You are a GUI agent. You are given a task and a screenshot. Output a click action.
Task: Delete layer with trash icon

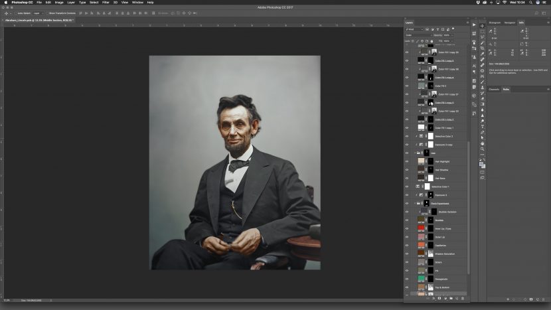pyautogui.click(x=463, y=299)
